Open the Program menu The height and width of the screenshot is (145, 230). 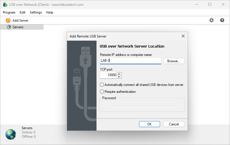(x=9, y=12)
